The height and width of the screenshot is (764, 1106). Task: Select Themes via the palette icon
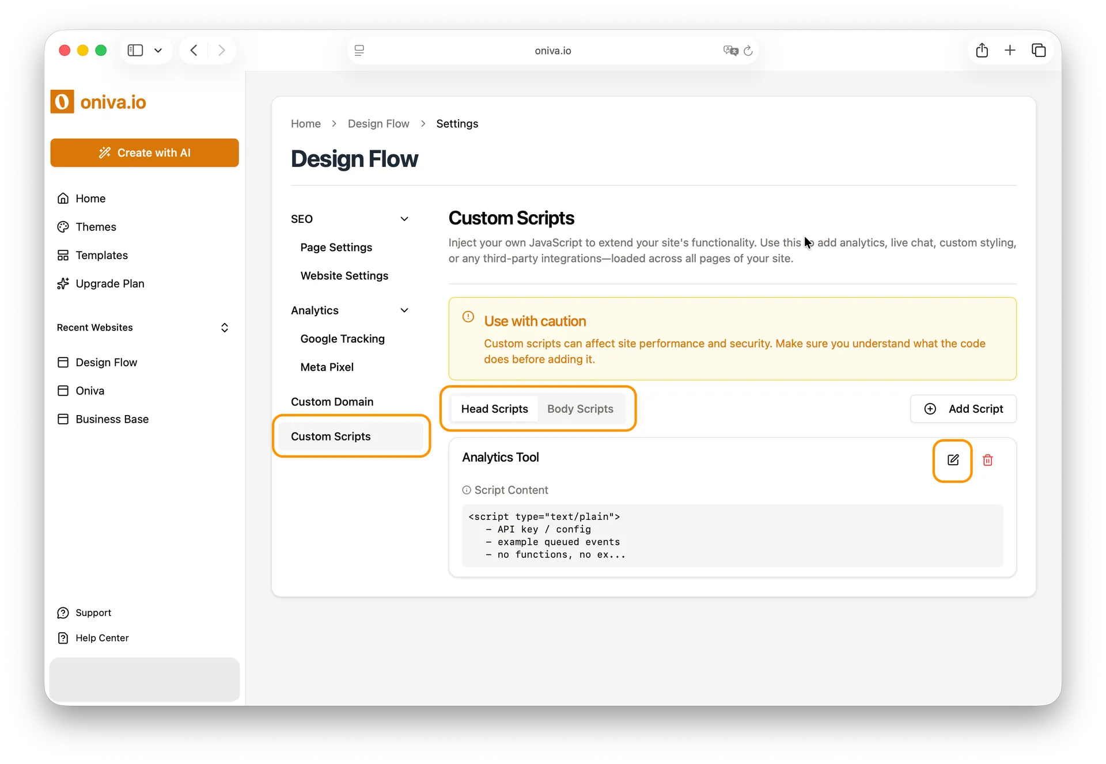[63, 227]
